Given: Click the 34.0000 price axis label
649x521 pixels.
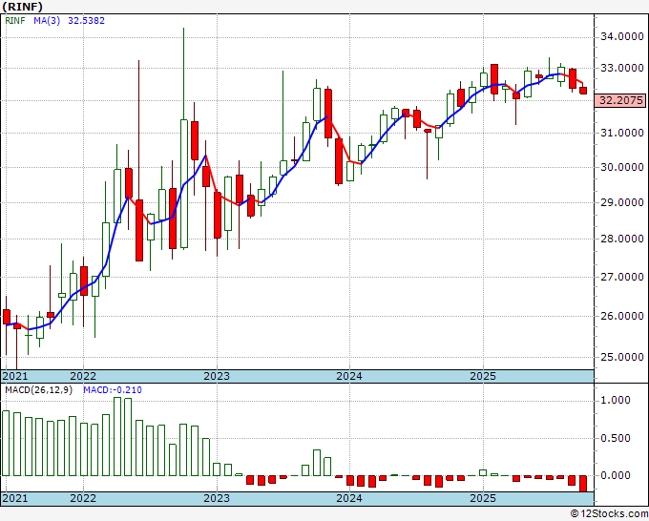Looking at the screenshot, I should pos(622,37).
